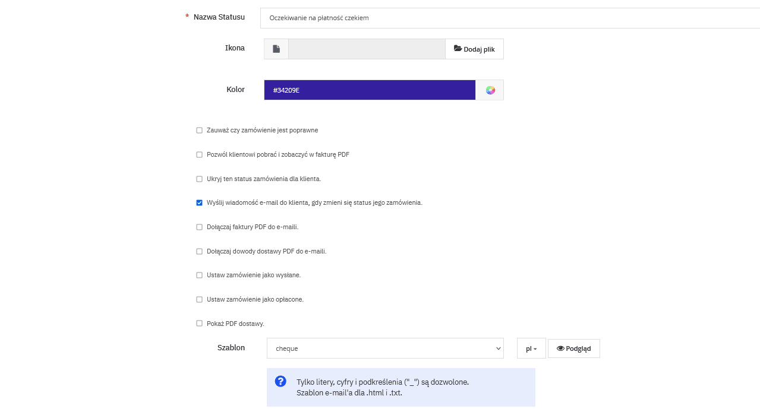Click the Podgląd preview button
This screenshot has width=760, height=412.
[x=573, y=348]
